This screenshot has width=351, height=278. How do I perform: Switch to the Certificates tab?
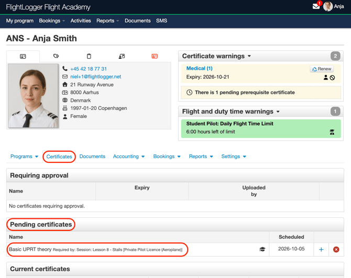pyautogui.click(x=59, y=157)
